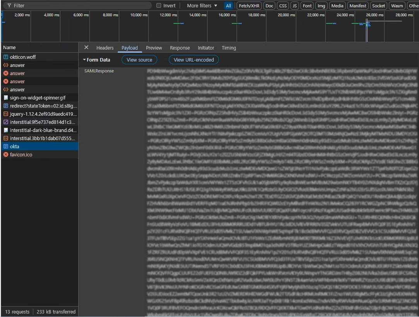Click the View URL-encoded button
Image resolution: width=419 pixels, height=317 pixels.
pyautogui.click(x=194, y=60)
